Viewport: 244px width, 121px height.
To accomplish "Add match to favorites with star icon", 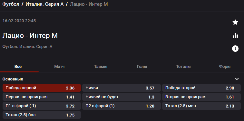I will point(235,23).
